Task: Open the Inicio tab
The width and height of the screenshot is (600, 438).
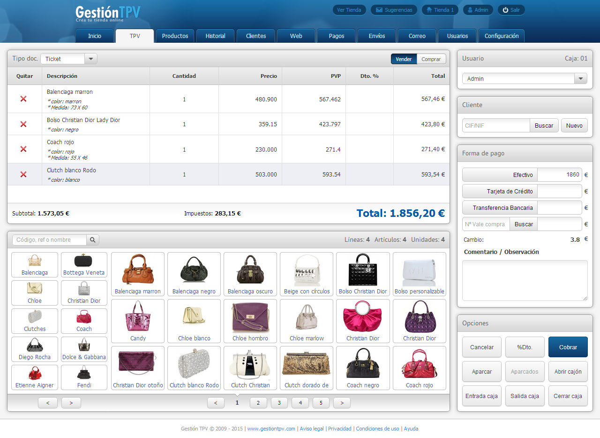Action: [x=95, y=36]
